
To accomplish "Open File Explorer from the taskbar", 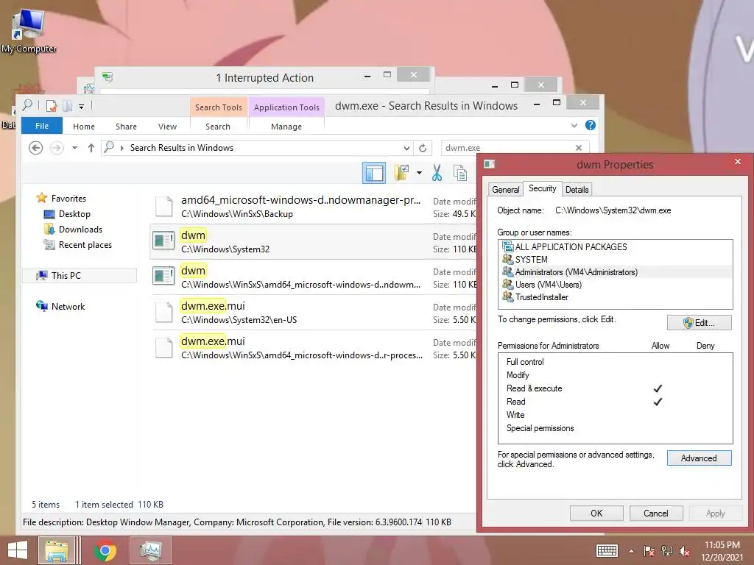I will tap(57, 550).
